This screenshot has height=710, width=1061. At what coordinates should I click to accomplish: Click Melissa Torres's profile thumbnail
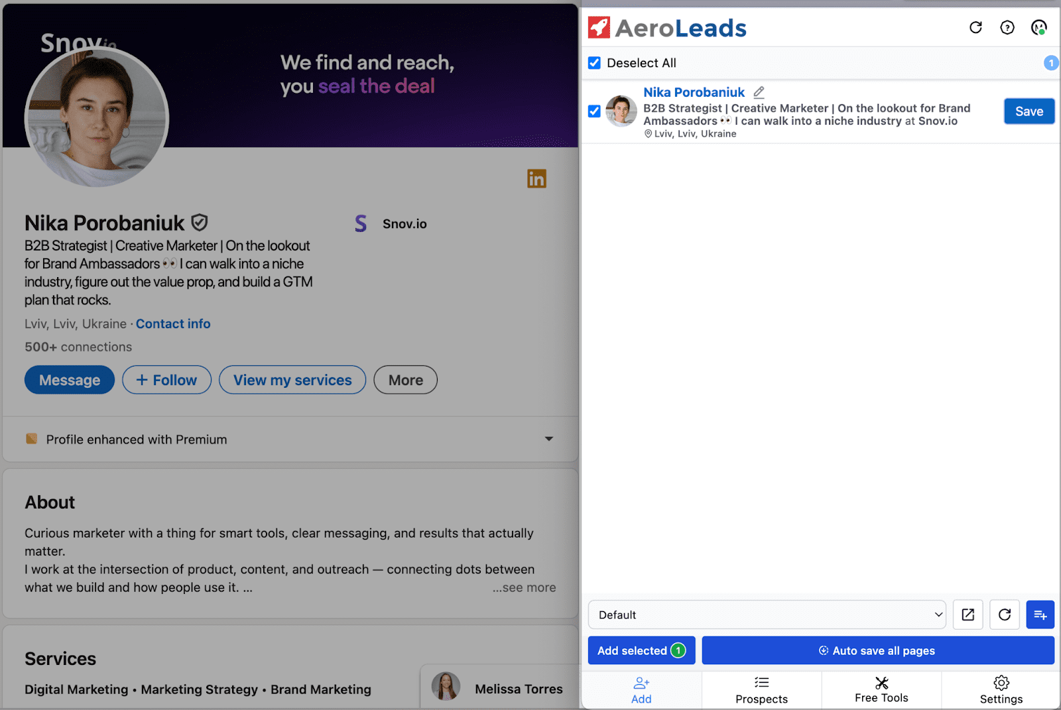click(x=446, y=687)
